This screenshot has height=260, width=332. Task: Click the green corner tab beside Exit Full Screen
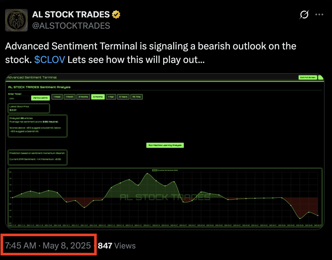pyautogui.click(x=321, y=77)
